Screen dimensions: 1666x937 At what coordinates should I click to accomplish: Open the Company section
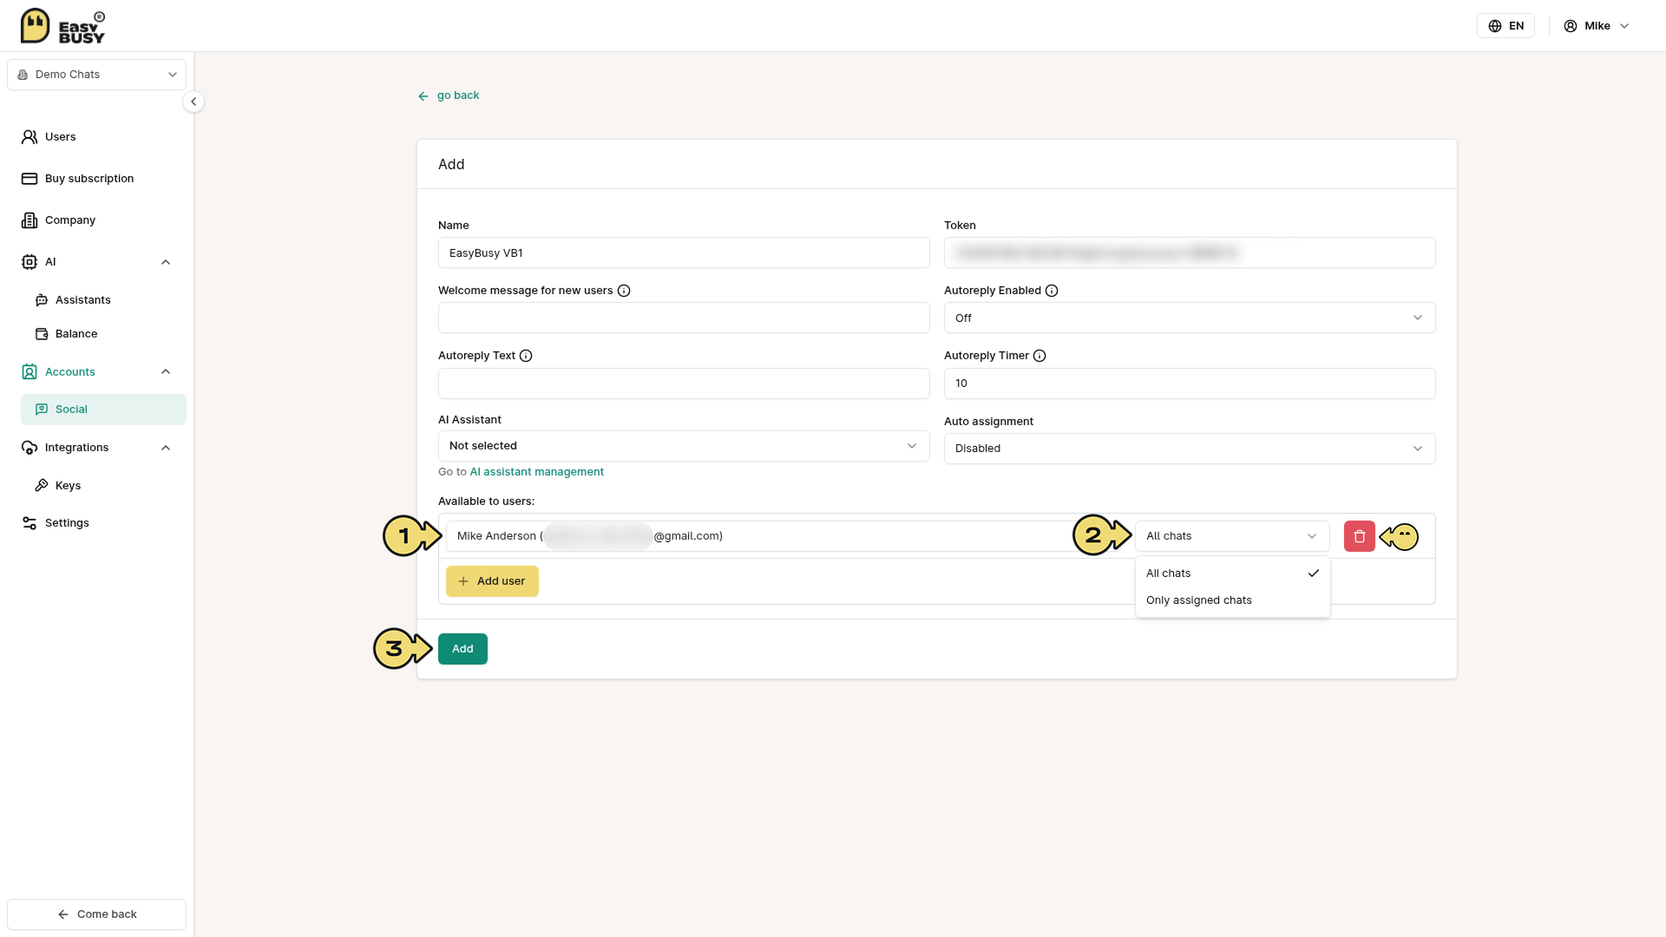69,220
